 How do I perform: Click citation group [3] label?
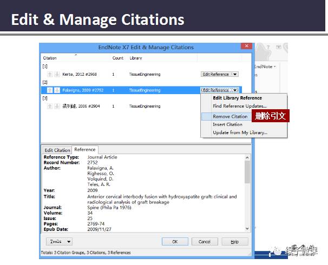[x=45, y=98]
